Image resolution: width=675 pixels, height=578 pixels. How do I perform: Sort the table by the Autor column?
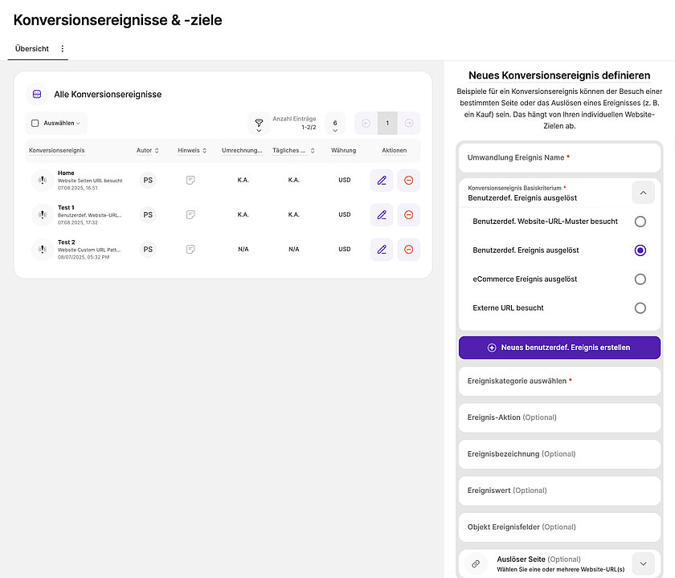tap(147, 150)
